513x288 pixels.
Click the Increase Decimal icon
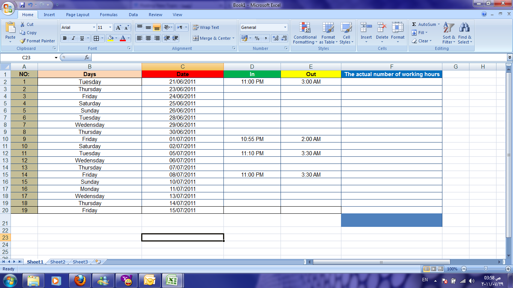[x=275, y=38]
